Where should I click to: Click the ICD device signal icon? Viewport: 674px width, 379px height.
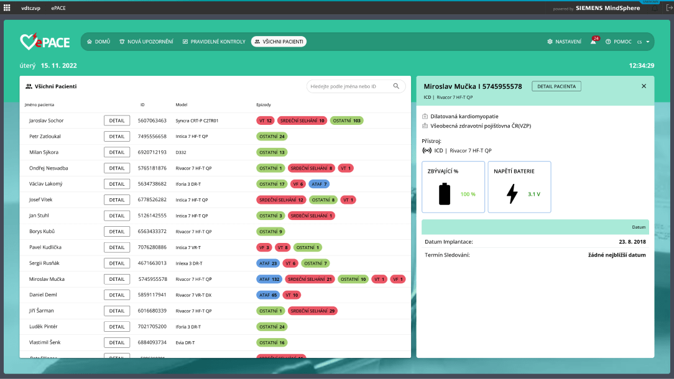[426, 150]
